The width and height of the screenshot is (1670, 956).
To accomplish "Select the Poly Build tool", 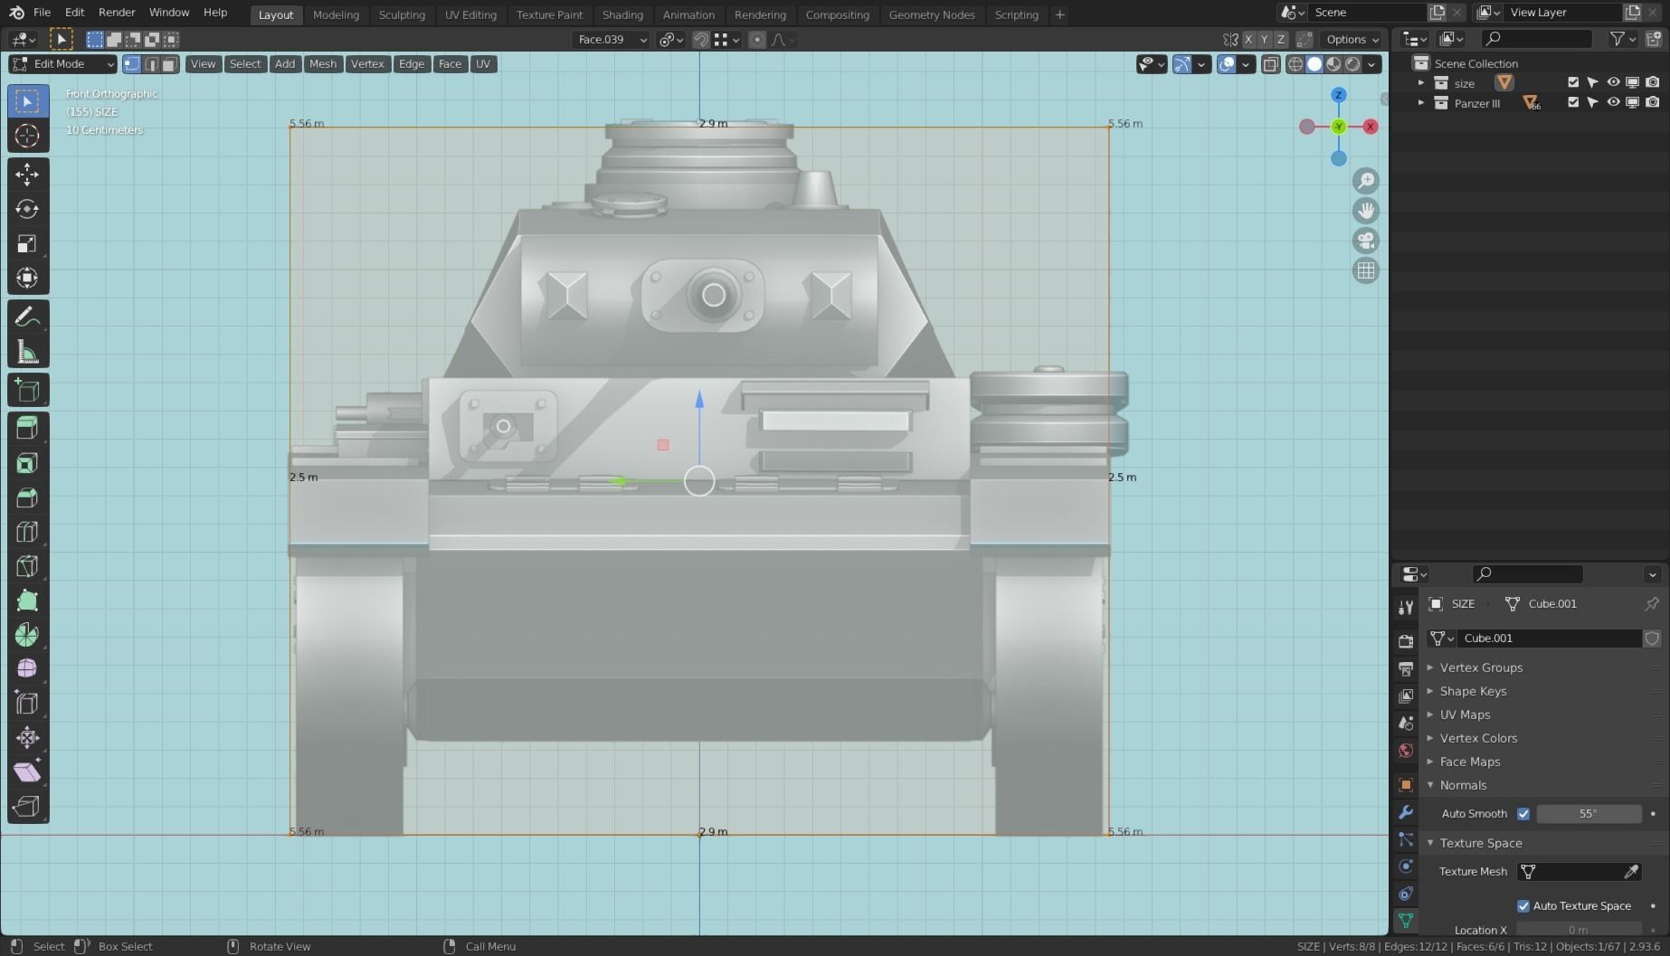I will [x=27, y=601].
